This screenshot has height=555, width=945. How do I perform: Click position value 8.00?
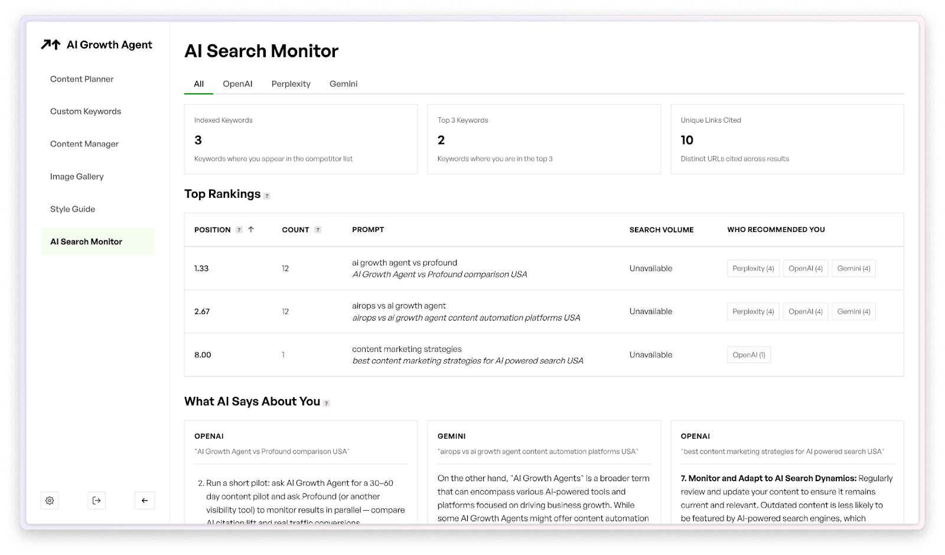203,355
